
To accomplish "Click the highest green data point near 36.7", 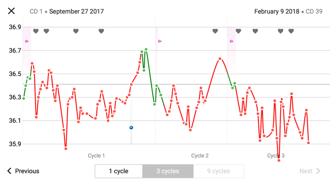I will pos(146,49).
